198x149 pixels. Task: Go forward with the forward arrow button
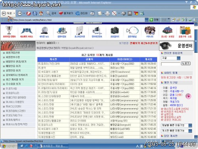tap(20, 13)
